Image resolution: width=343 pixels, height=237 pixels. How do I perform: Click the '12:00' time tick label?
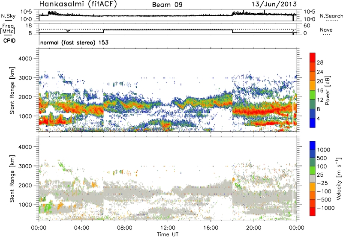tap(168, 228)
